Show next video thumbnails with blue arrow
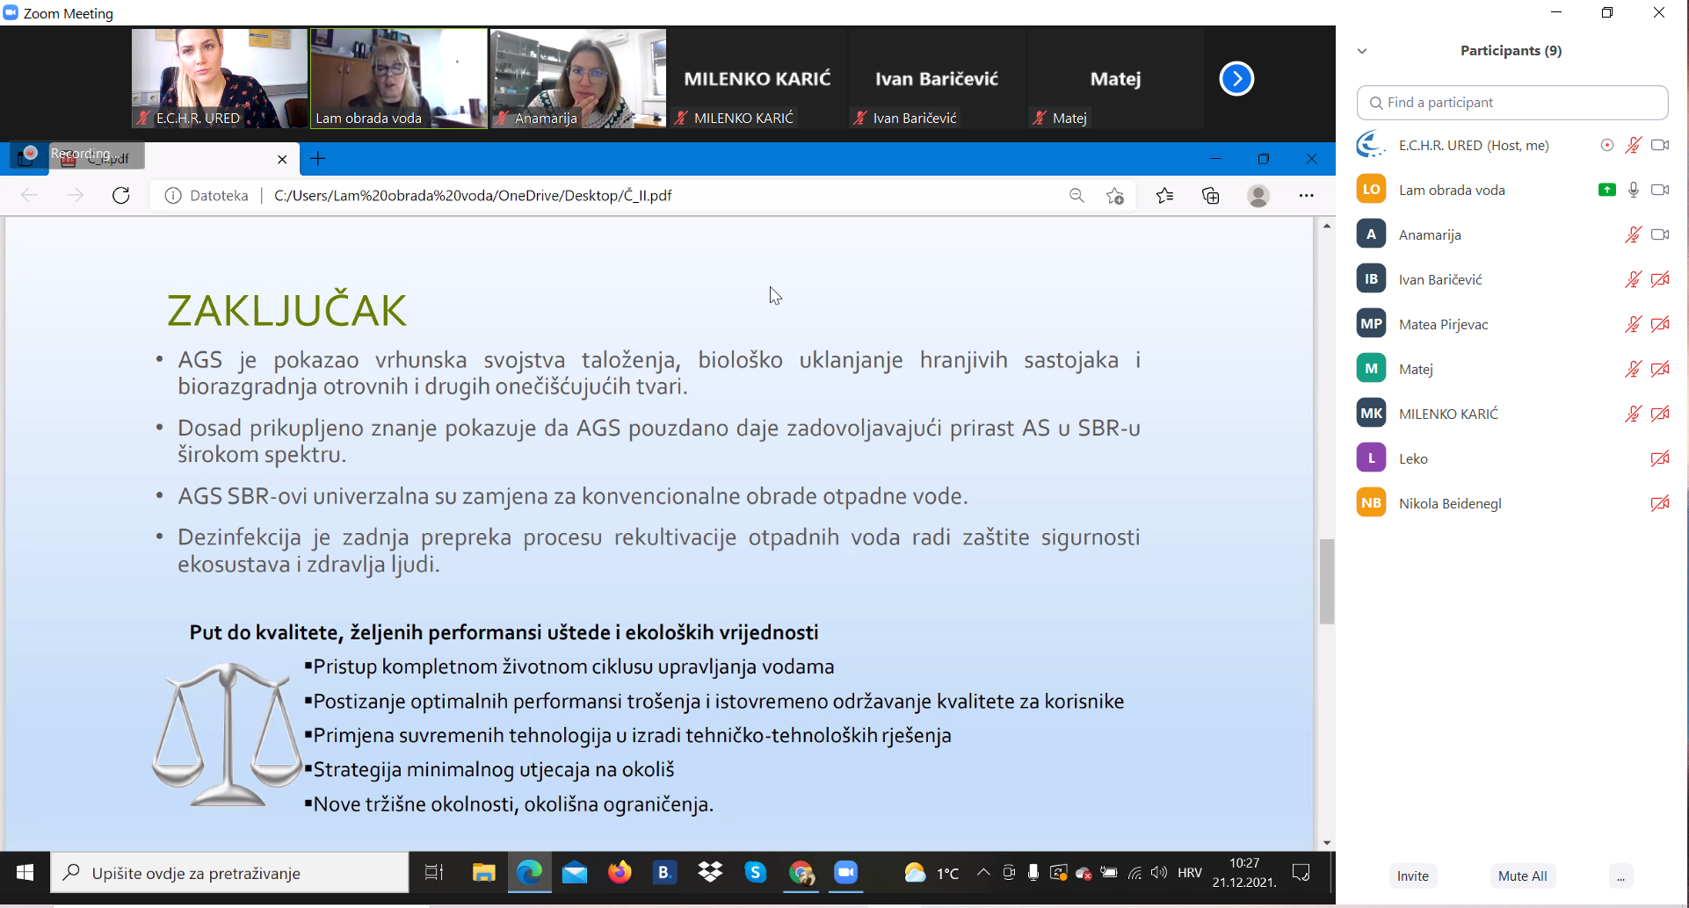Screen dimensions: 1689x908 click(x=1236, y=79)
